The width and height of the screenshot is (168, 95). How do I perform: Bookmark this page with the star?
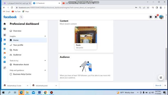[148, 8]
